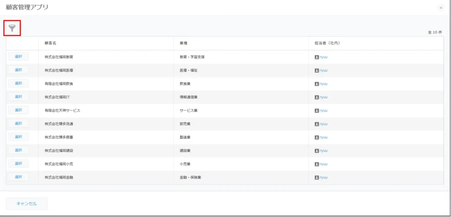451x217 pixels.
Task: Open the filter funnel icon
Action: pos(12,28)
